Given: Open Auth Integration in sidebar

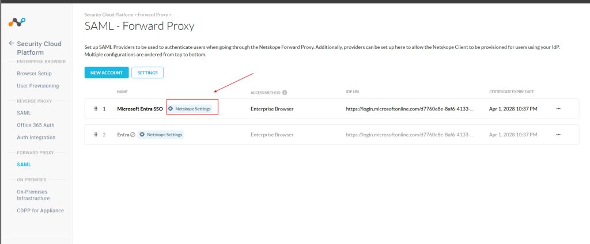Looking at the screenshot, I should [36, 138].
